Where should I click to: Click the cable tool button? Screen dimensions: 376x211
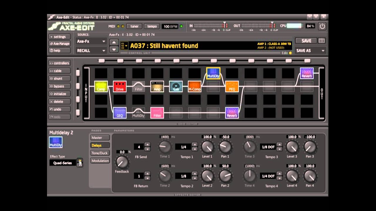60,71
